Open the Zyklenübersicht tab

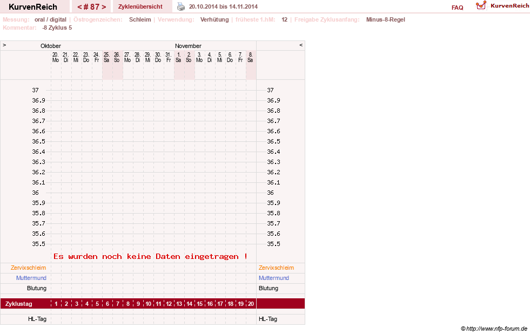pyautogui.click(x=140, y=6)
